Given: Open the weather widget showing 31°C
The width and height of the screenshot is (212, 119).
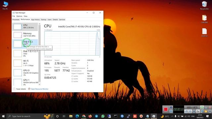Looking at the screenshot, I should tap(165, 116).
